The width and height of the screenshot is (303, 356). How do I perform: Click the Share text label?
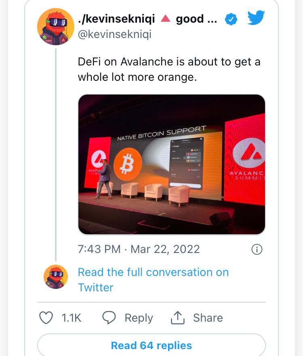[x=208, y=318]
